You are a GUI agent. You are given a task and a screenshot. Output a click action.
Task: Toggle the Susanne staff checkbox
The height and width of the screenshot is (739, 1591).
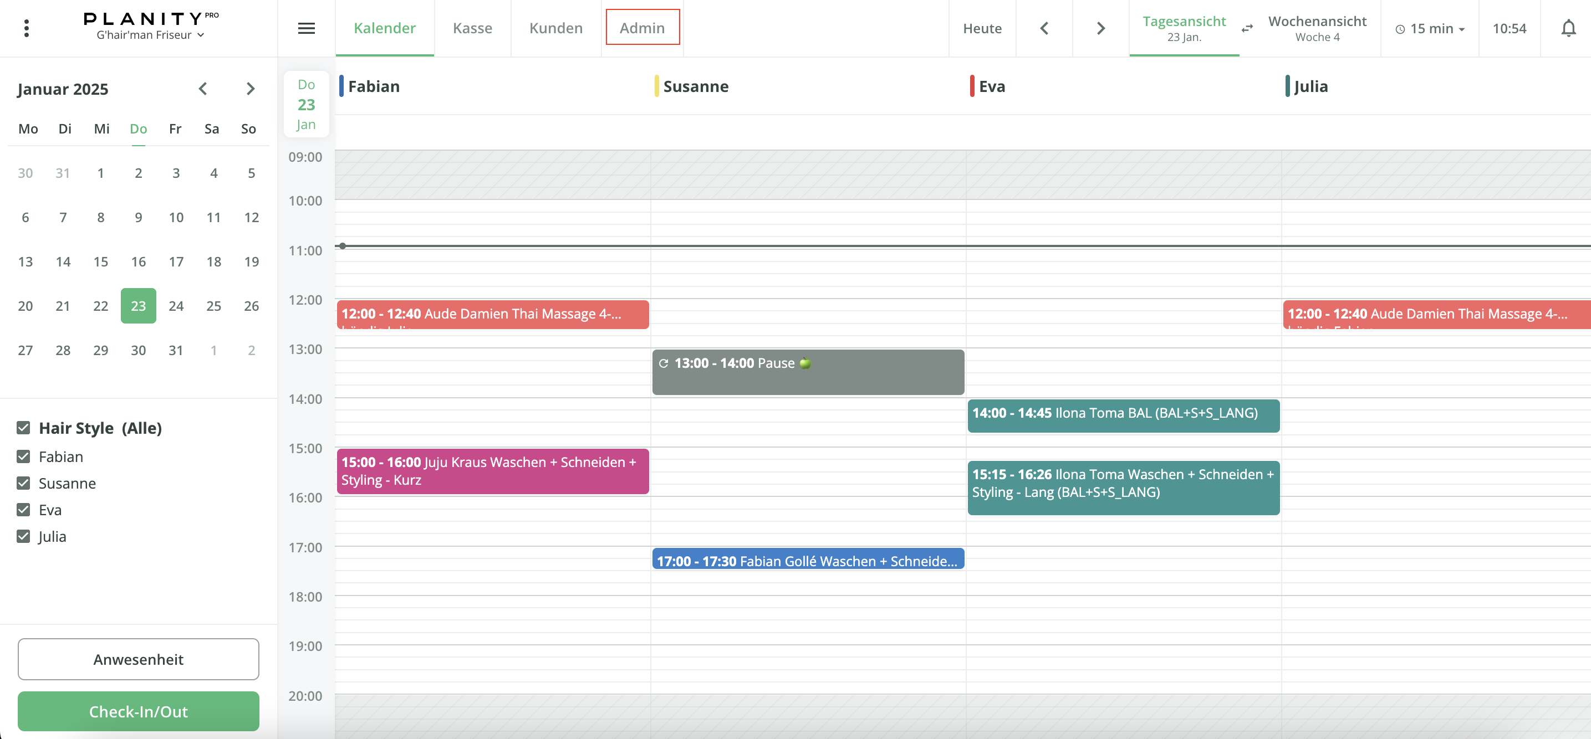tap(23, 483)
